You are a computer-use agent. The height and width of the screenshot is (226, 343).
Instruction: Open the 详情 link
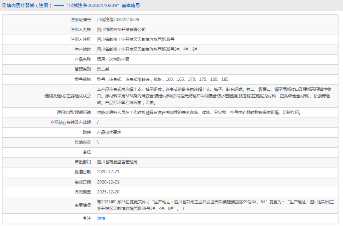coord(101,218)
